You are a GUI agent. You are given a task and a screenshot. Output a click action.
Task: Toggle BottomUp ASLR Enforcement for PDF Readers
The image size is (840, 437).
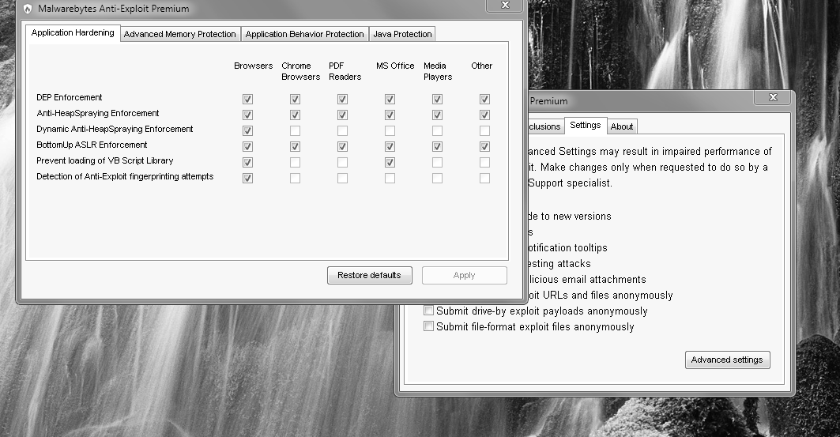342,147
